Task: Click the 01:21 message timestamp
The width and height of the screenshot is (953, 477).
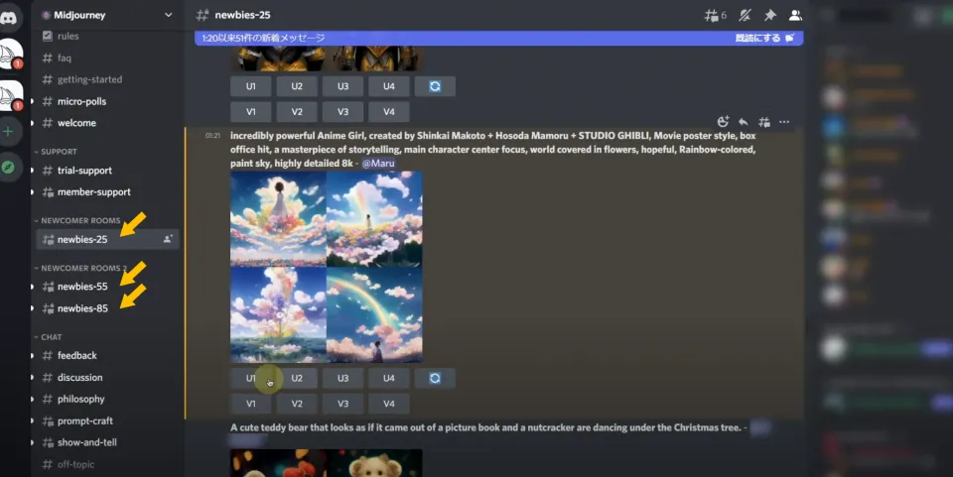Action: pyautogui.click(x=212, y=136)
